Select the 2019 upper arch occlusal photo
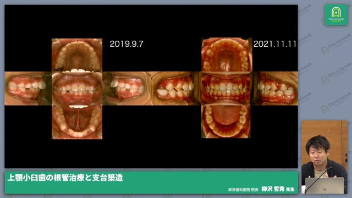352x198 pixels. tap(77, 55)
